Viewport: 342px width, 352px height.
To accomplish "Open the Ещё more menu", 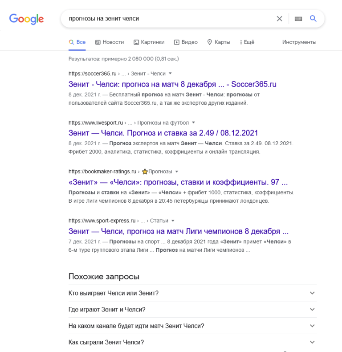I will [x=247, y=42].
